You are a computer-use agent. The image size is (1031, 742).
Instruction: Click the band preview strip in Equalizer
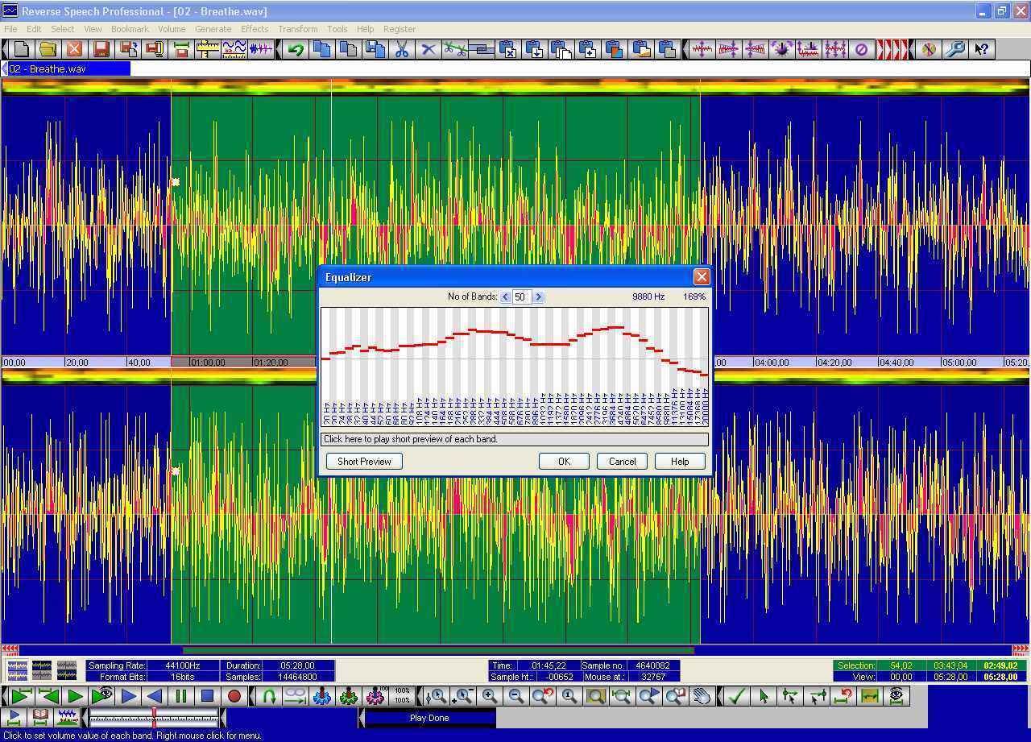[x=515, y=439]
